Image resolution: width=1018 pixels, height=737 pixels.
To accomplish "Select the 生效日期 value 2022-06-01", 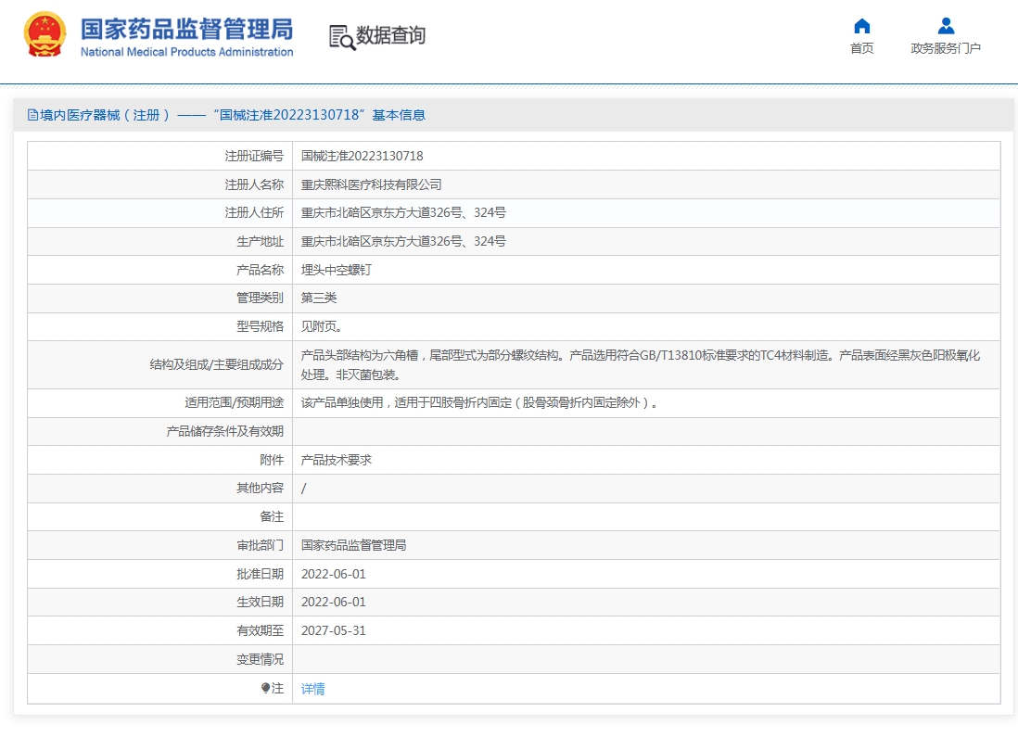I will (x=334, y=602).
